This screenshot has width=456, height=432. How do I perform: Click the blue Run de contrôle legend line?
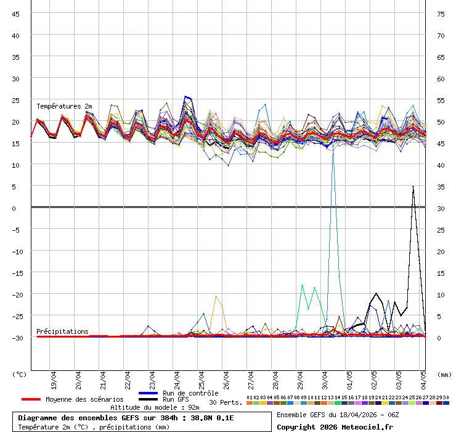149,393
